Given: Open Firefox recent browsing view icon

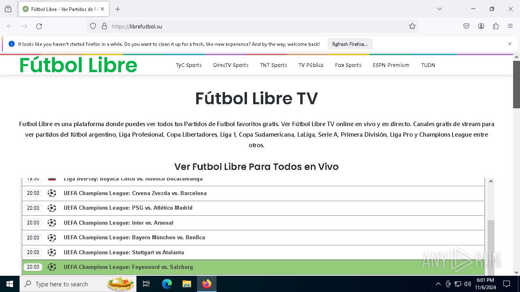Looking at the screenshot, I should 8,9.
